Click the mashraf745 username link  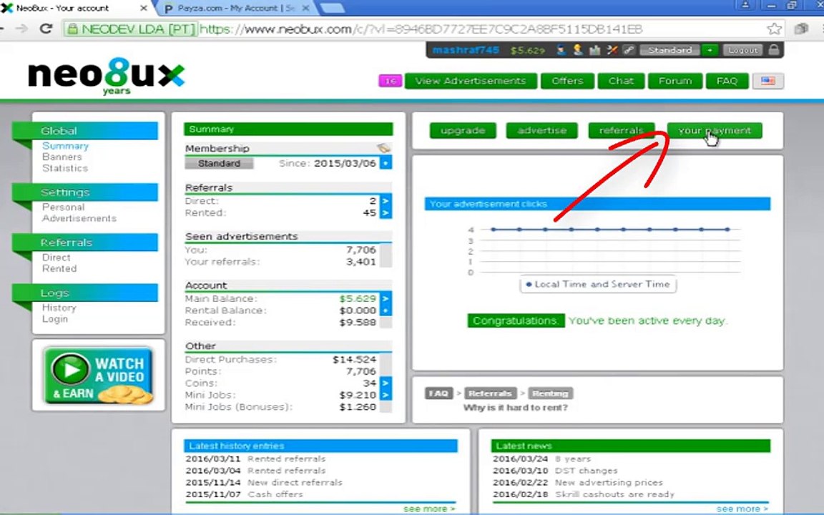coord(466,51)
